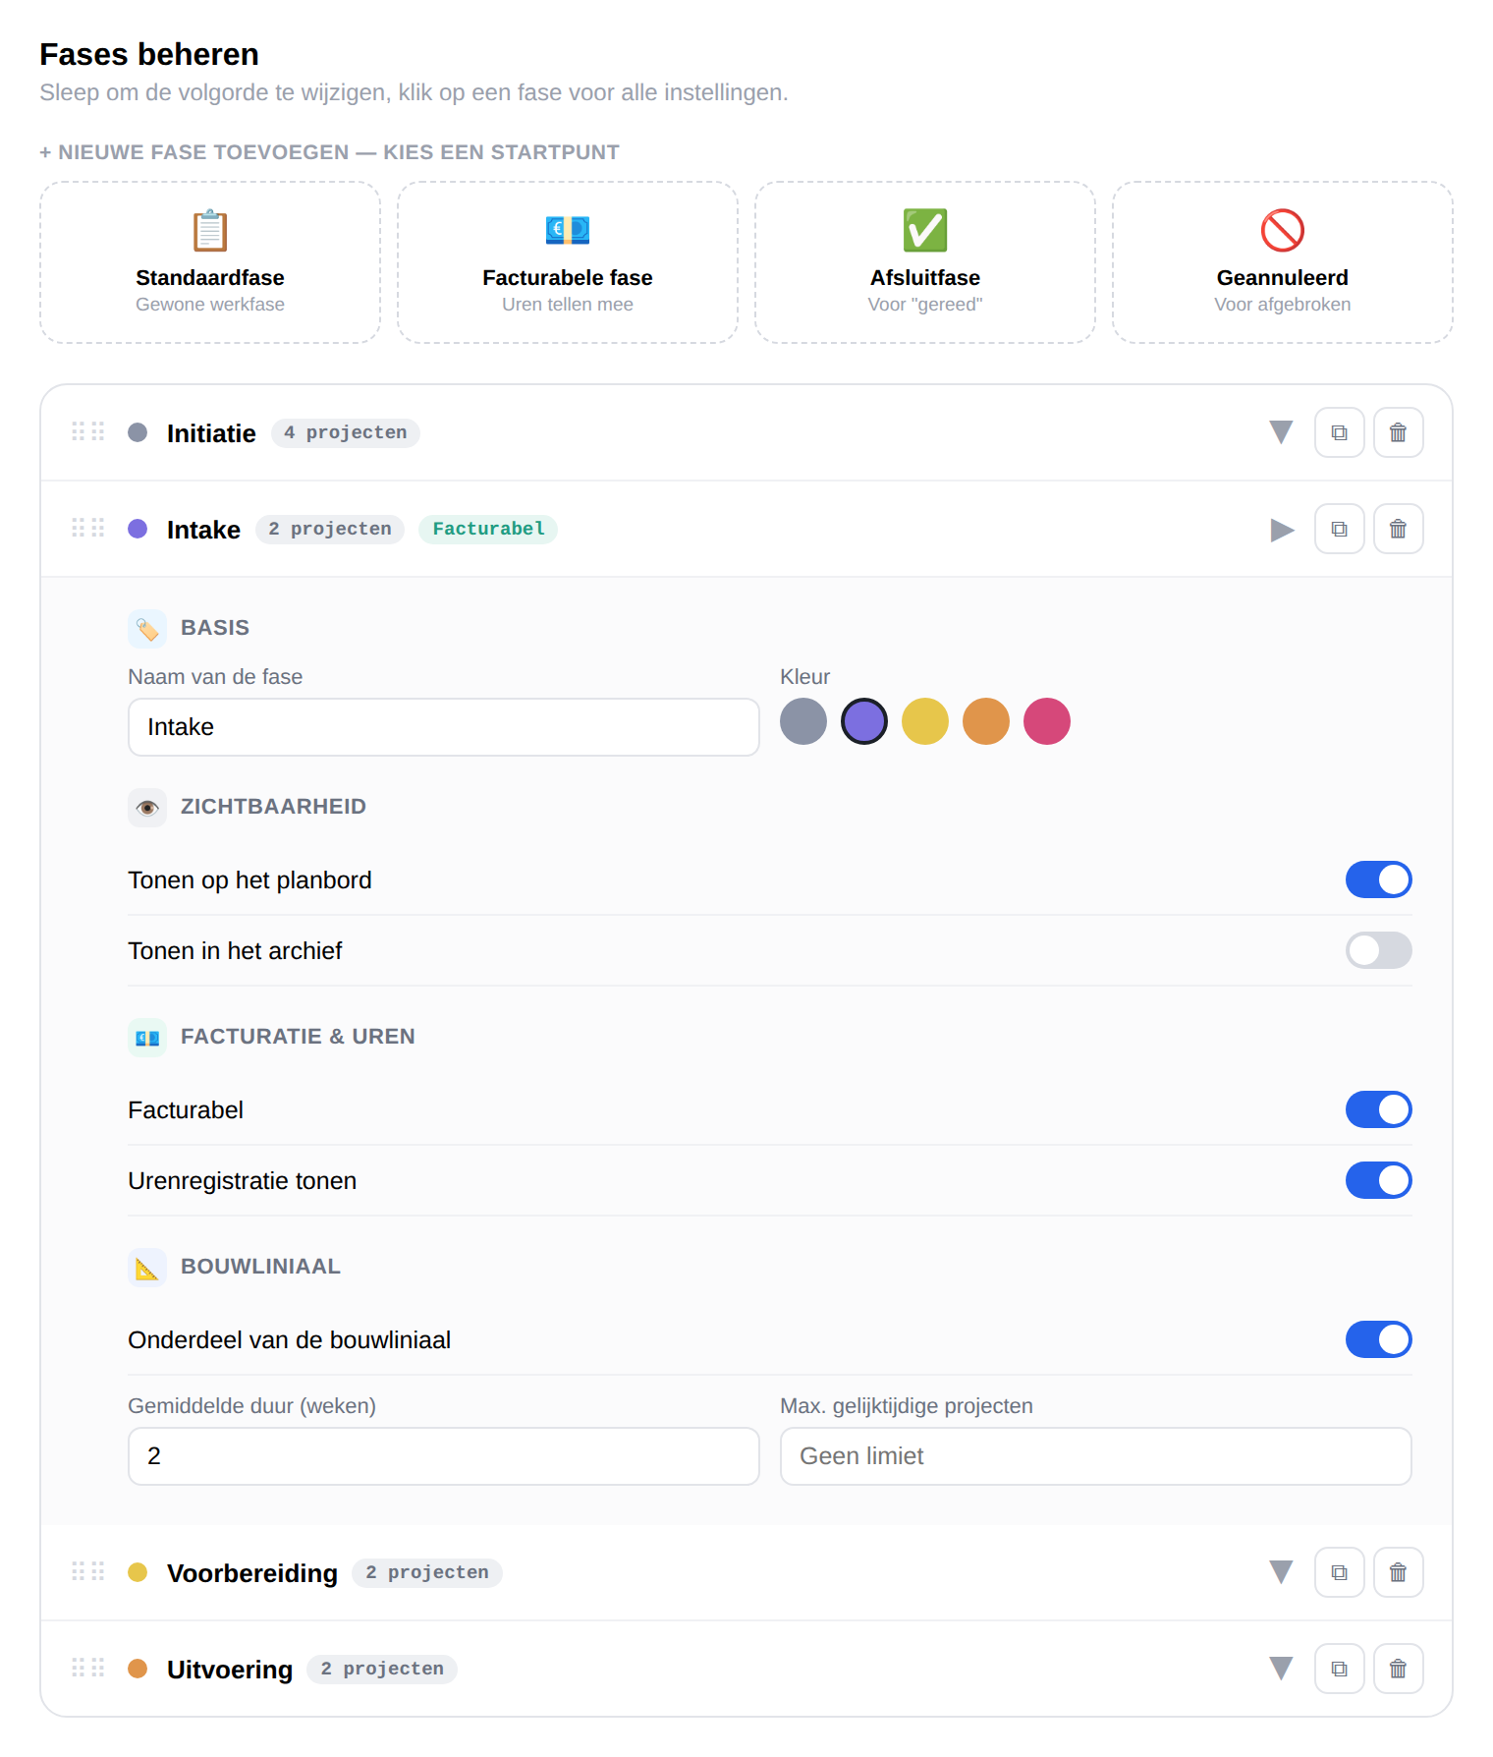1493x1757 pixels.
Task: Enable Tonen in het archief switch
Action: pos(1379,950)
